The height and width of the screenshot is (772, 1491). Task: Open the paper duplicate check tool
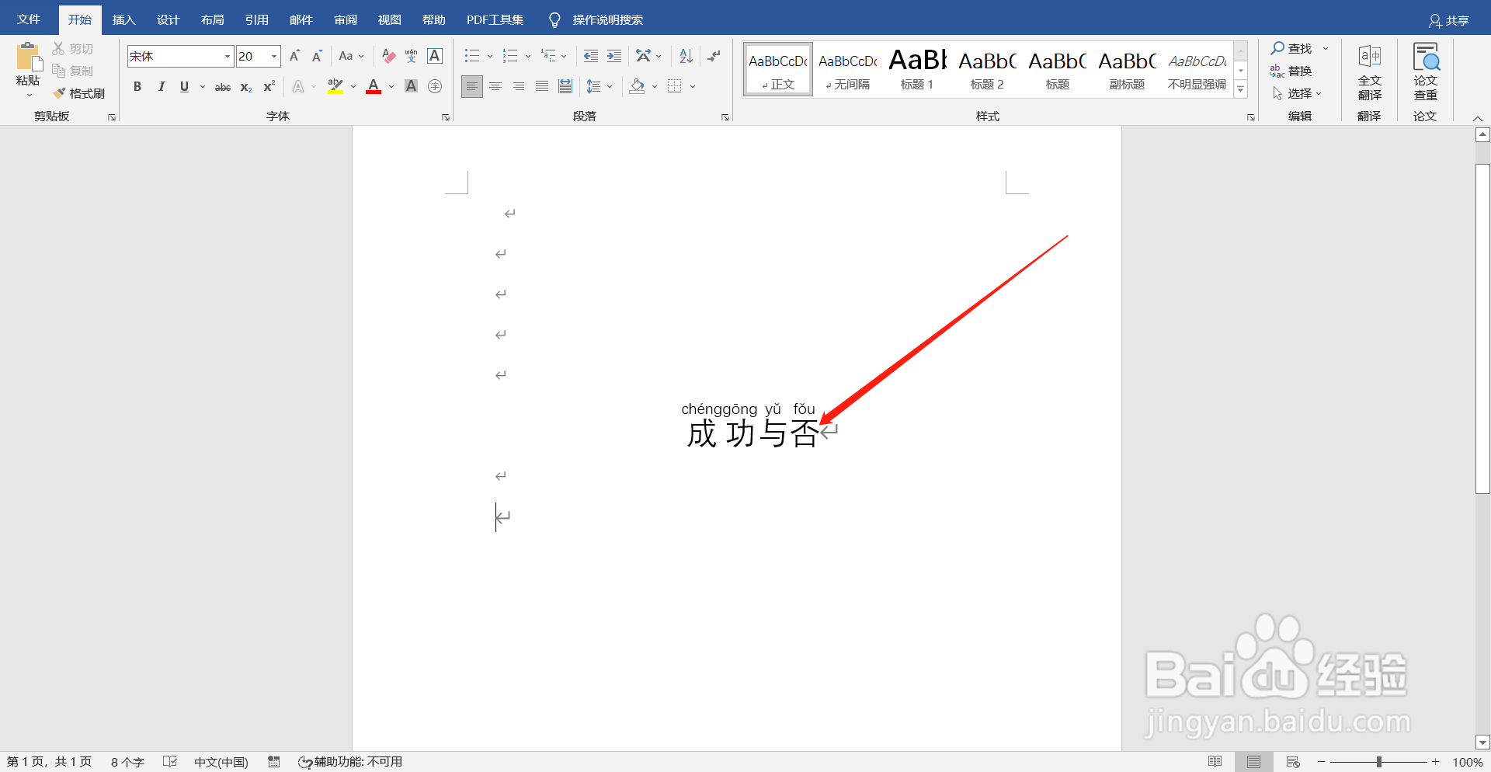pos(1425,71)
